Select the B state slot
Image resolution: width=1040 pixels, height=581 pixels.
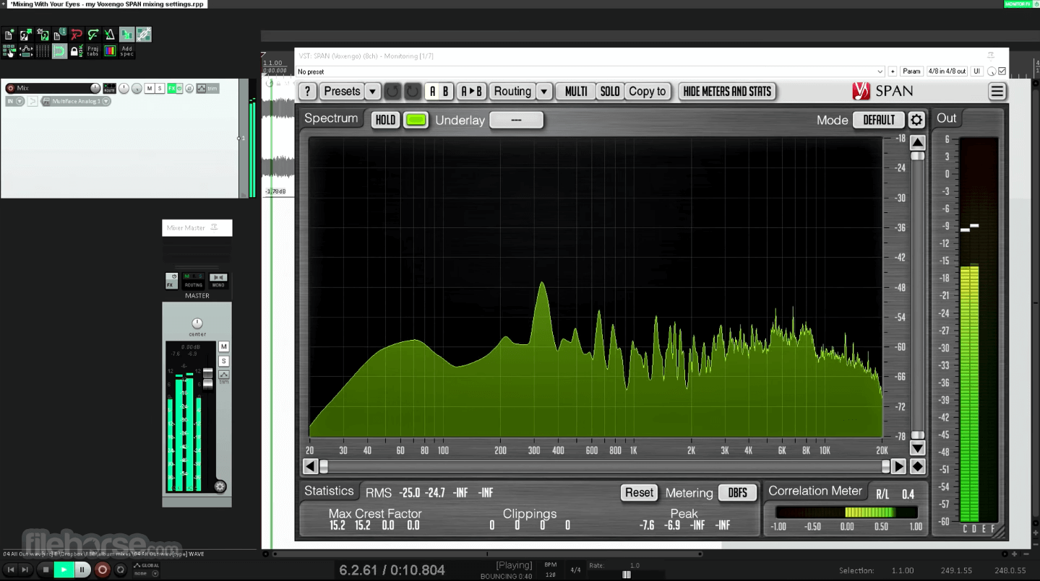tap(446, 92)
